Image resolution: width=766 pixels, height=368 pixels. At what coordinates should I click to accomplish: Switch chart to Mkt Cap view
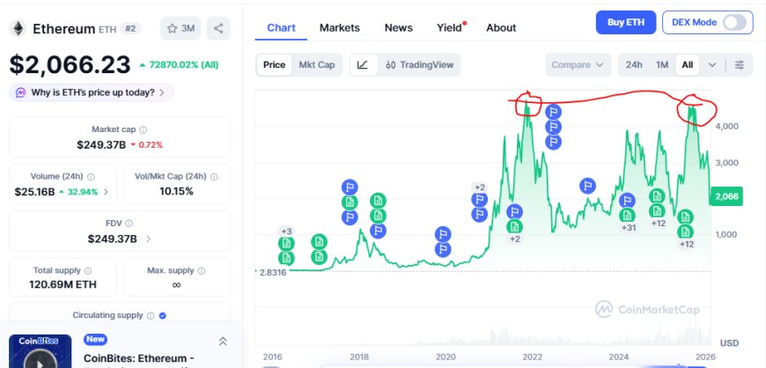click(316, 64)
